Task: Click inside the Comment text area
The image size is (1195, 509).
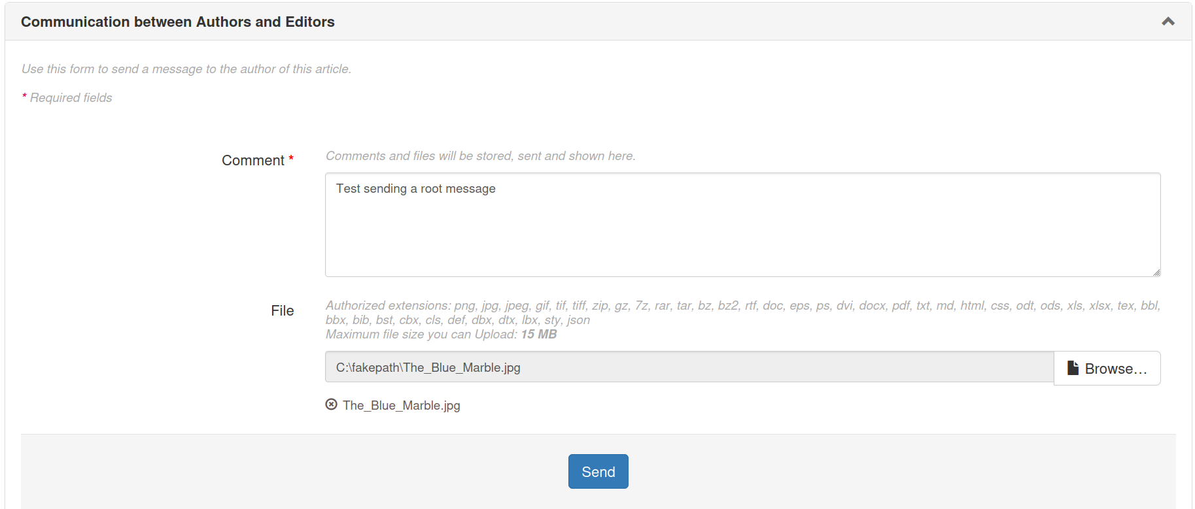Action: pos(742,225)
